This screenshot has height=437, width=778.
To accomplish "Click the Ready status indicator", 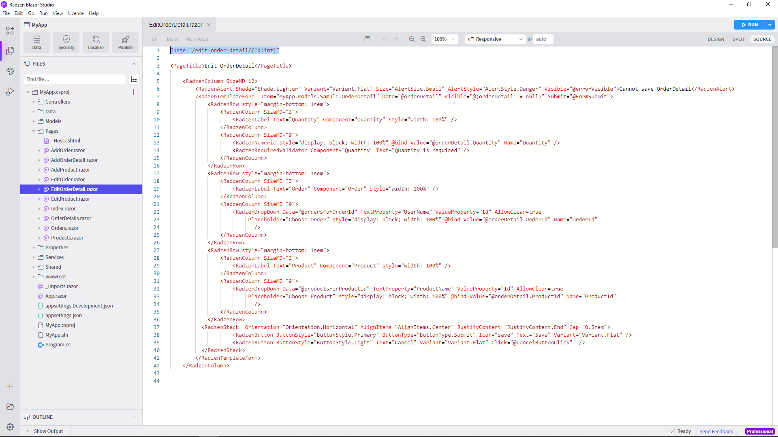I will coord(681,431).
